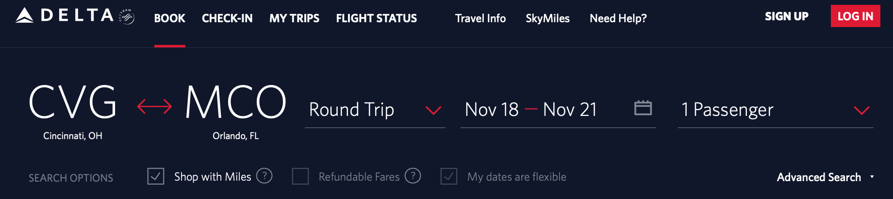Click the SkyTeam alliance emblem

point(127,17)
